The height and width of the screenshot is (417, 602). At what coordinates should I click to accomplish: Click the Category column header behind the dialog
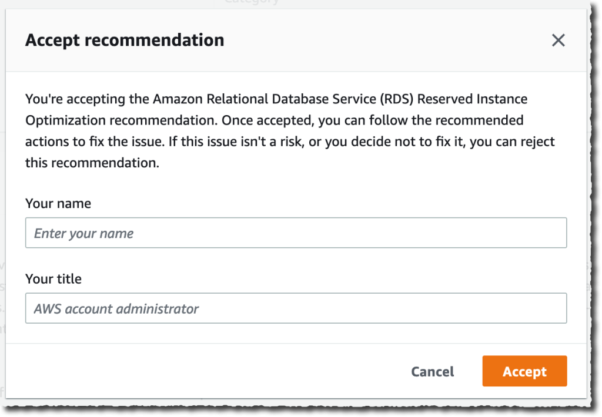pos(251,3)
